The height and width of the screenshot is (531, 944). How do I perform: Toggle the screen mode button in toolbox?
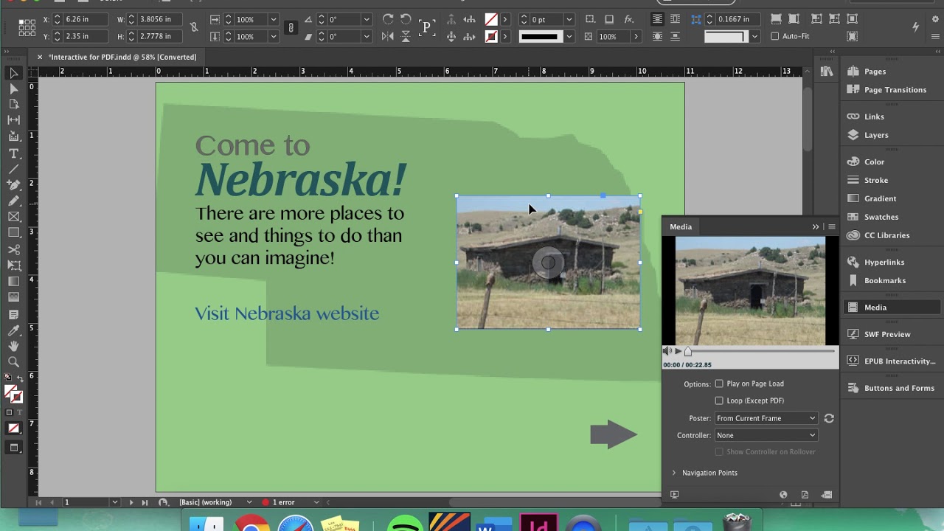click(13, 448)
